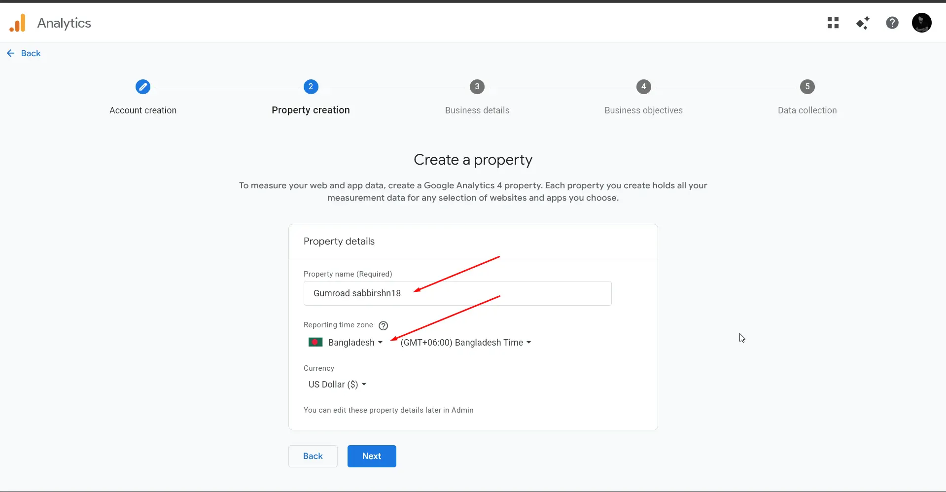Click the blue Next button
The width and height of the screenshot is (946, 492).
tap(372, 457)
